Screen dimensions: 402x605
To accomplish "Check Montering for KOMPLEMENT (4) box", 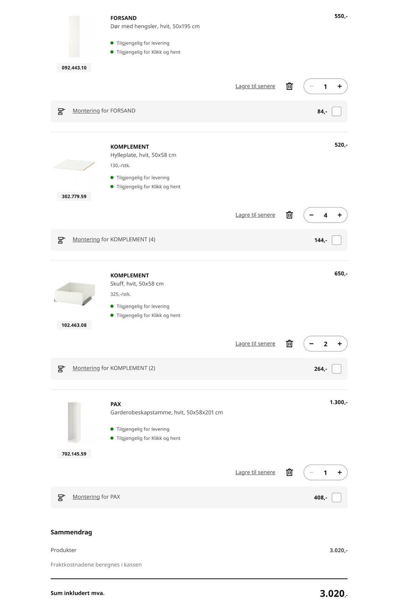I will (336, 240).
